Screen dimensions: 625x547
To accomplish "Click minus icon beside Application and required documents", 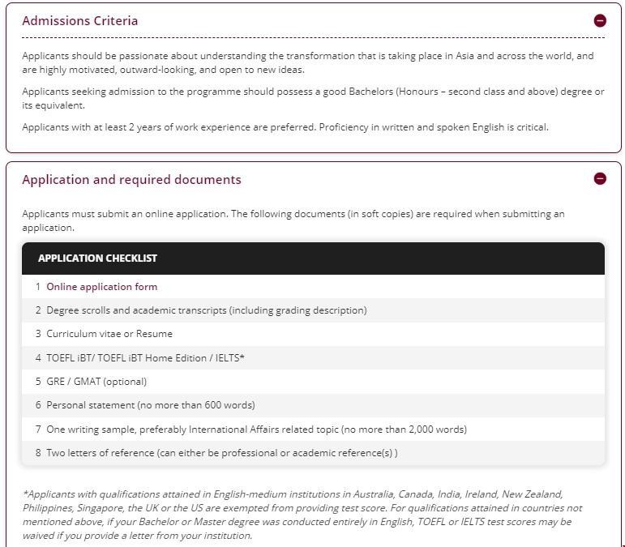I will point(599,179).
